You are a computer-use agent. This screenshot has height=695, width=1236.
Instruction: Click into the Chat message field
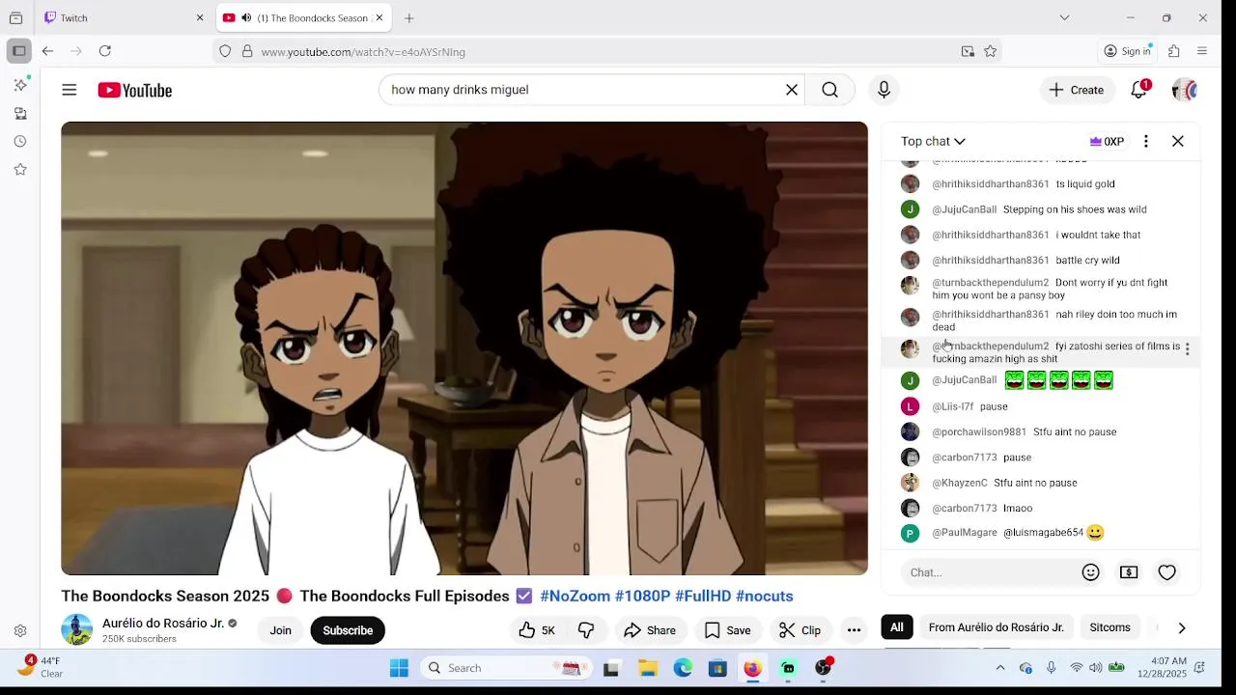[x=990, y=572]
